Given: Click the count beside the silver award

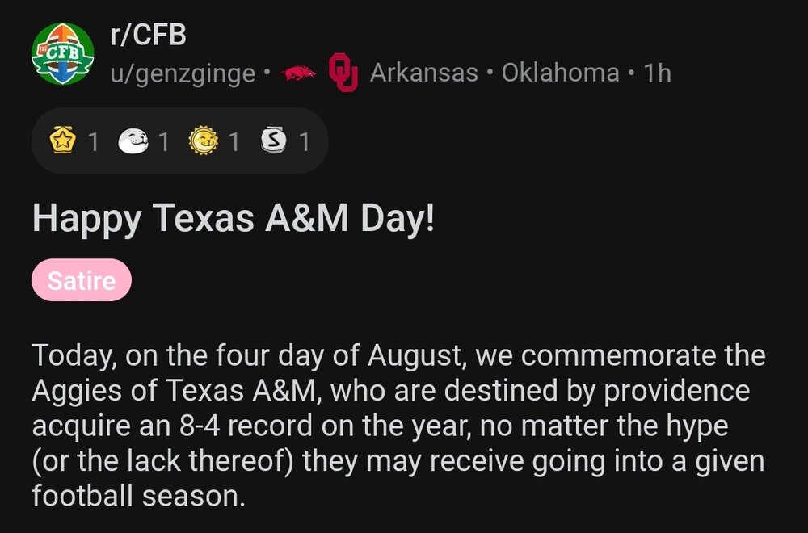Looking at the screenshot, I should pos(303,139).
